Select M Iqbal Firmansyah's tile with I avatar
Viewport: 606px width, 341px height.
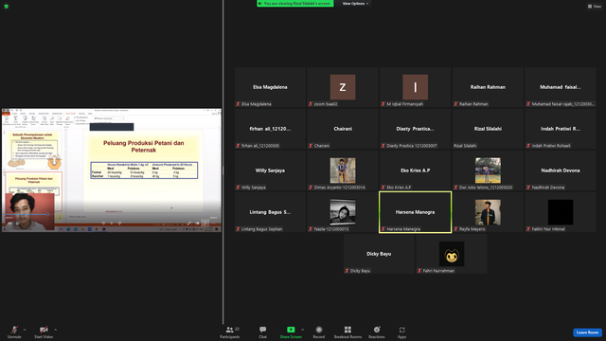click(415, 87)
